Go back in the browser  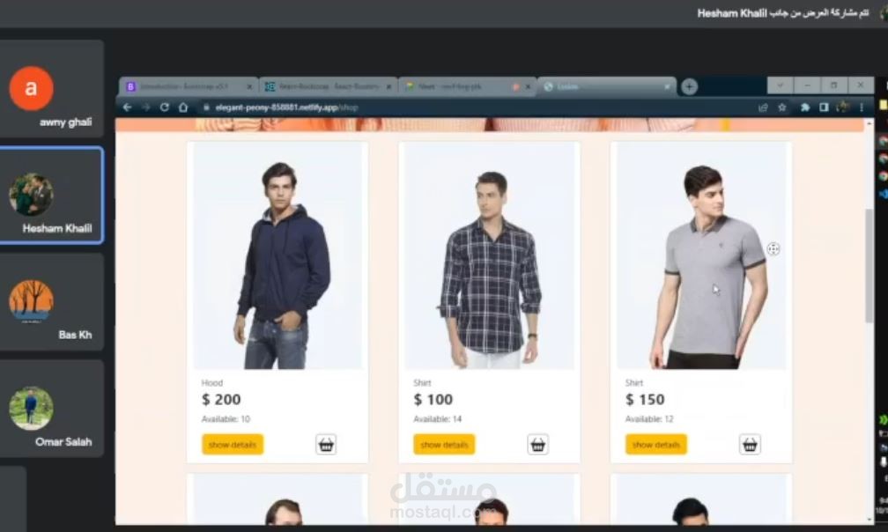click(128, 107)
